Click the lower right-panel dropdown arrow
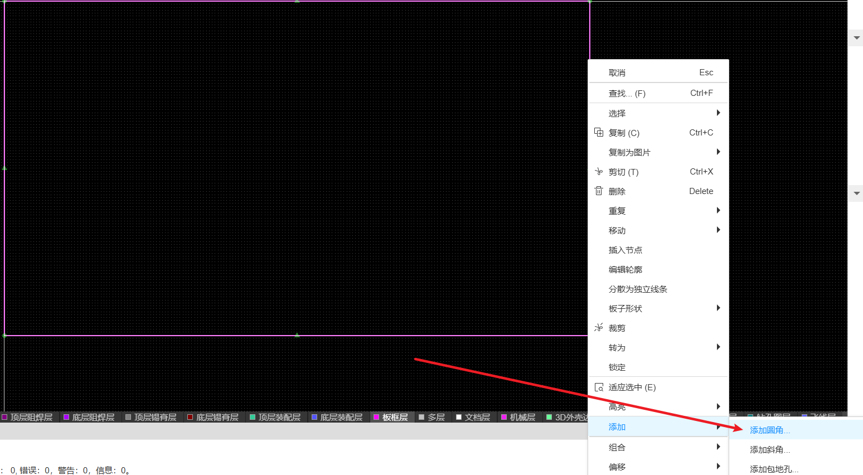This screenshot has width=863, height=475. (856, 193)
